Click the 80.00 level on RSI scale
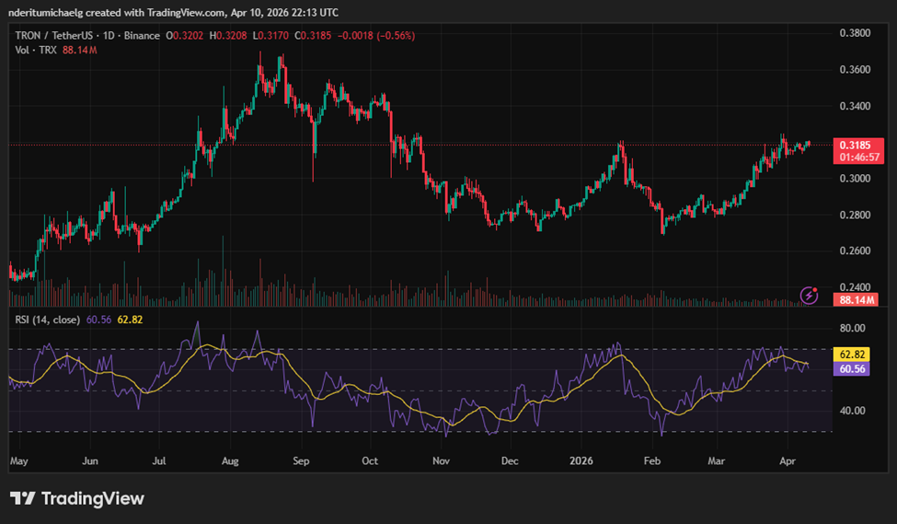The image size is (897, 524). point(853,328)
